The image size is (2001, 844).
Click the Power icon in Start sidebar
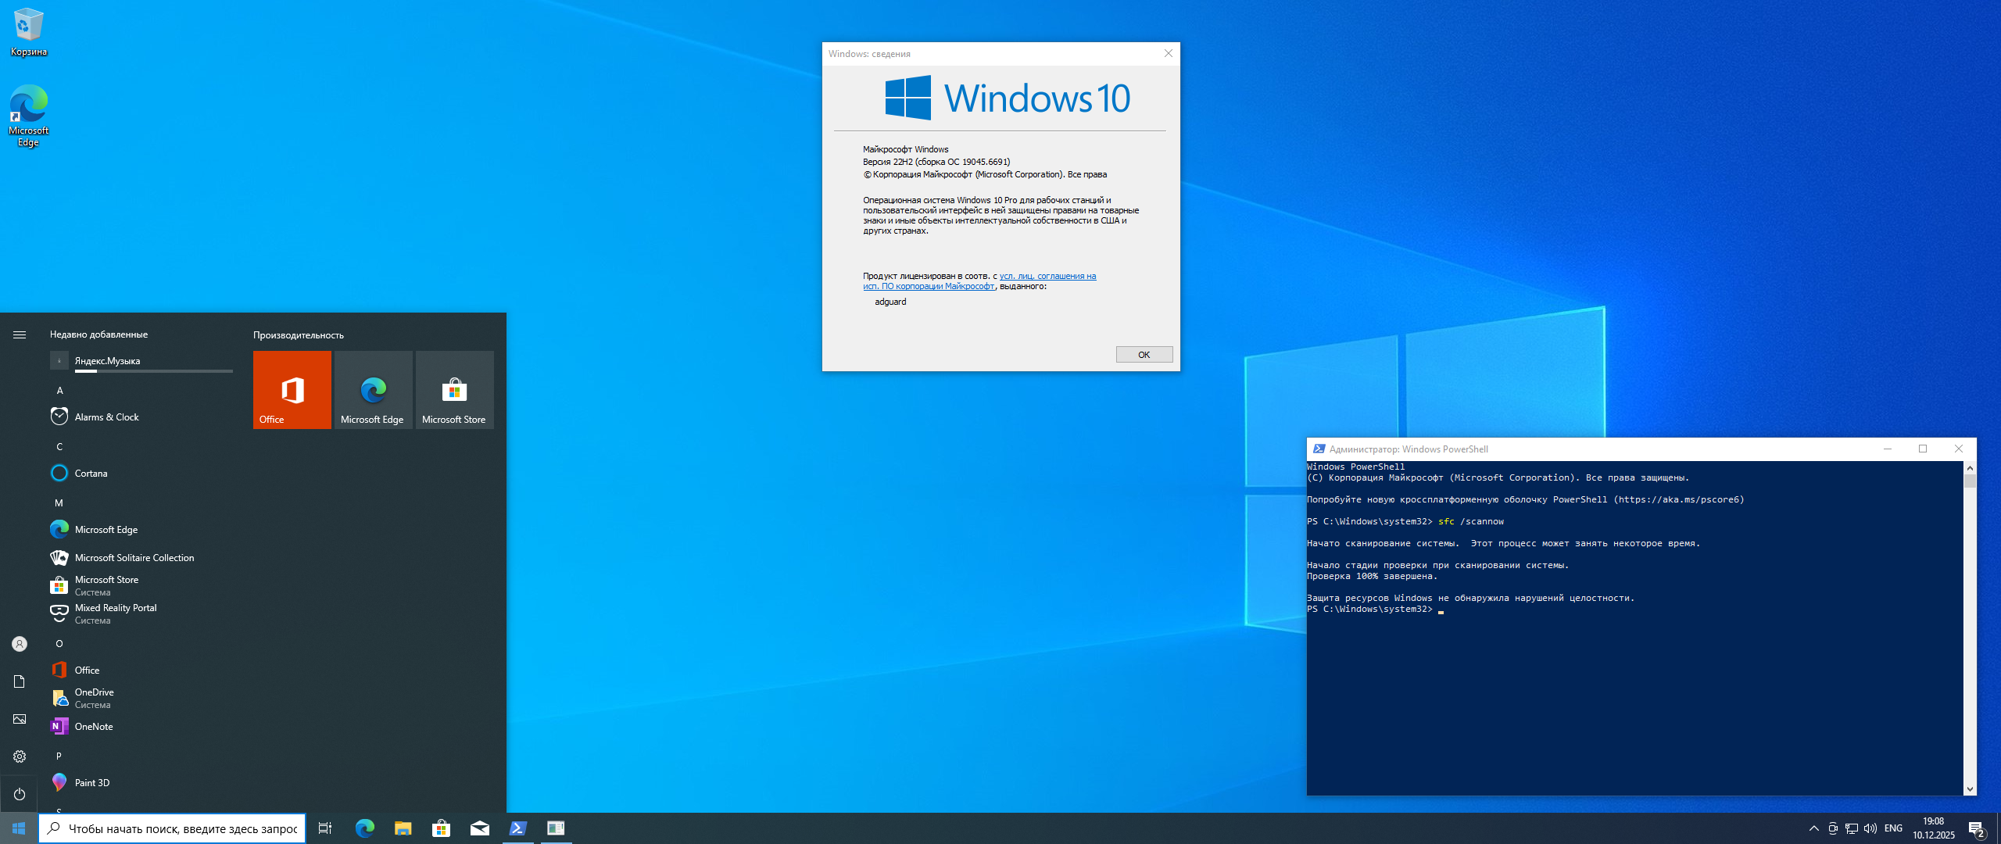click(20, 794)
